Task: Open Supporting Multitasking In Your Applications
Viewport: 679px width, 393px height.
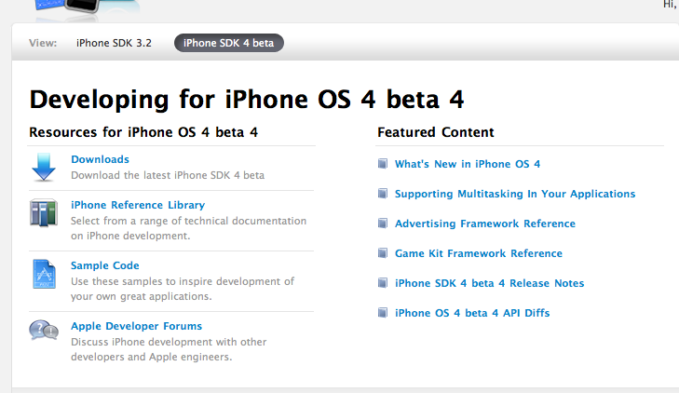Action: click(515, 194)
